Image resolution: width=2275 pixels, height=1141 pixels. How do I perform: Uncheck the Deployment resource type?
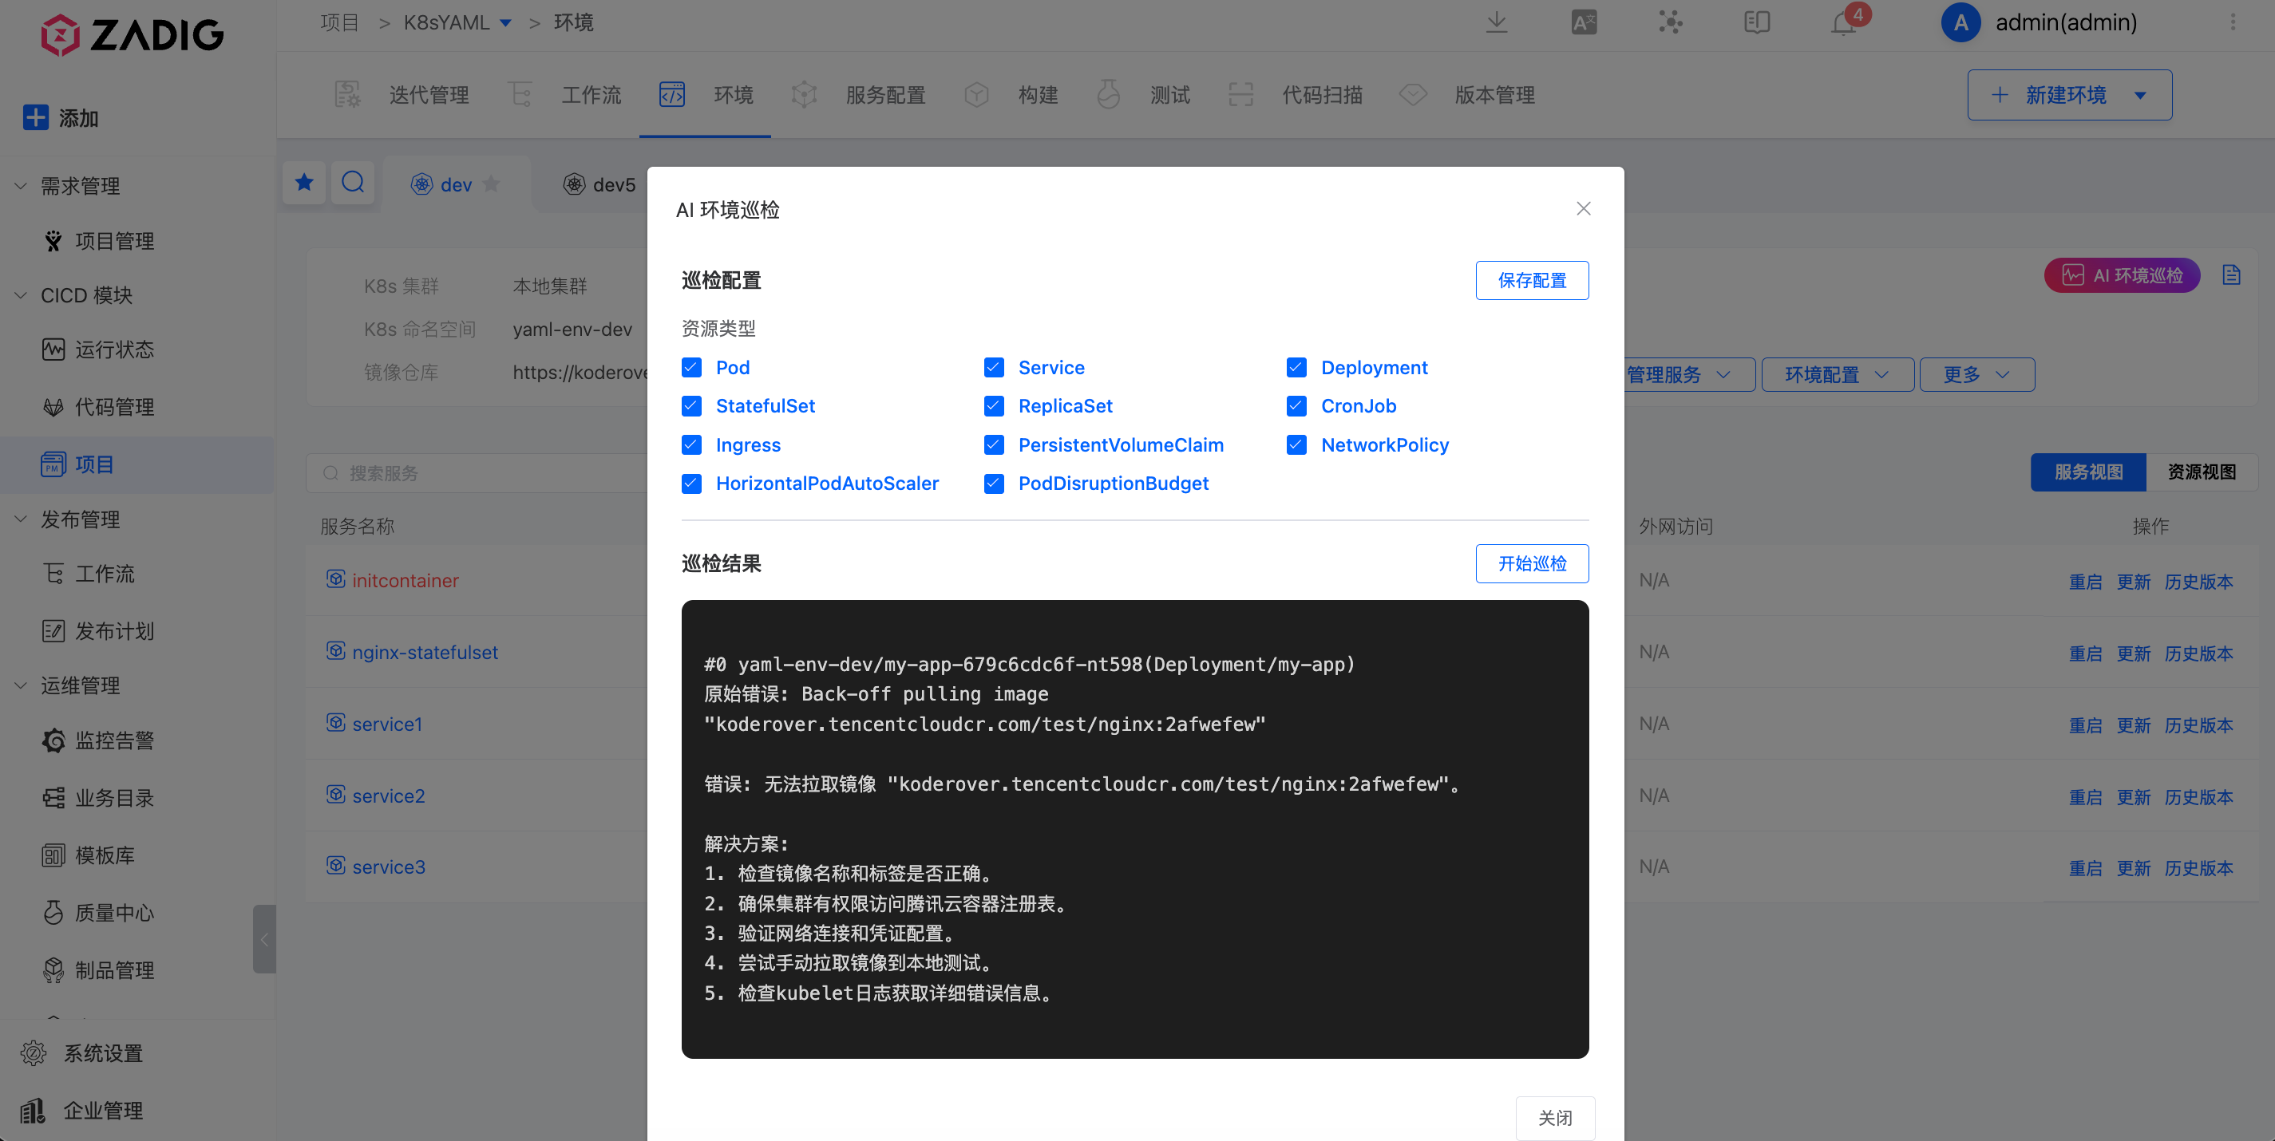coord(1296,367)
